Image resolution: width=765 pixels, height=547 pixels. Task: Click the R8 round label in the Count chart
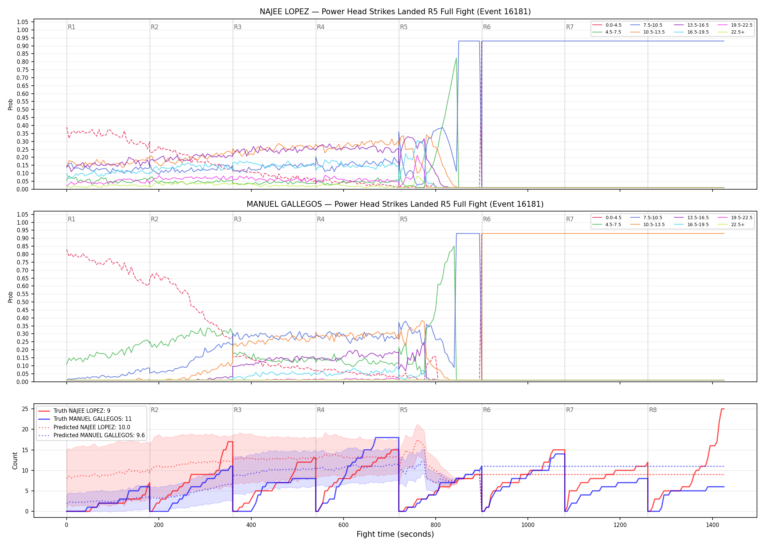click(653, 410)
